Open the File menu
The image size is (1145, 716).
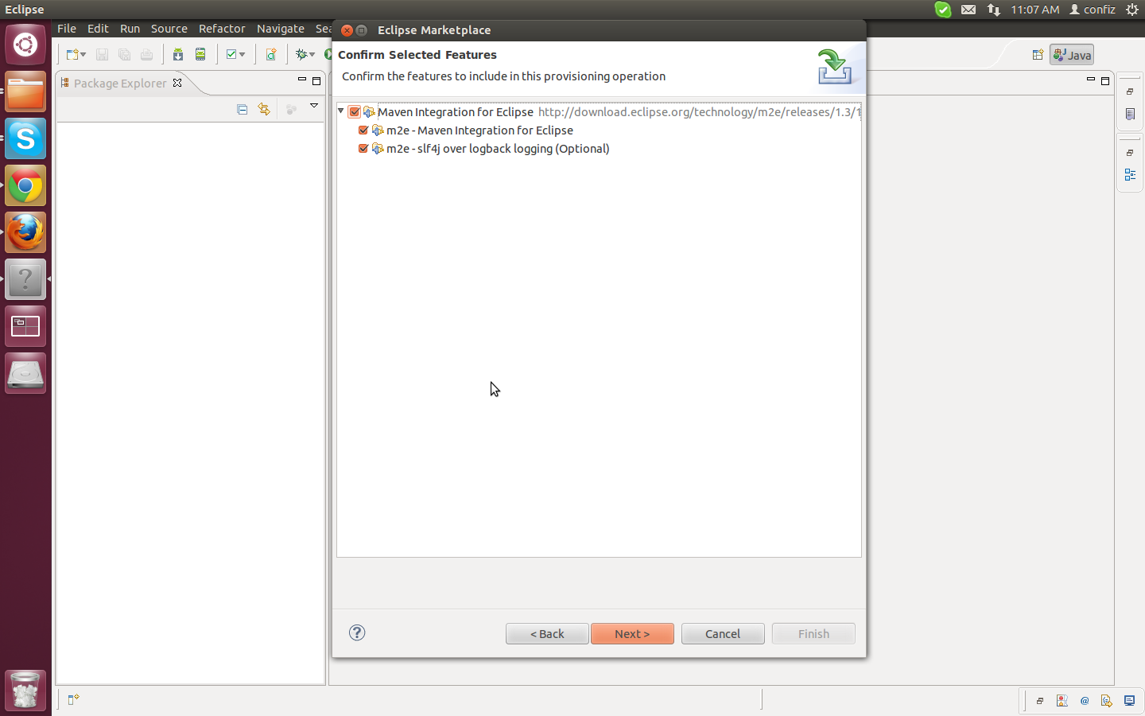pyautogui.click(x=67, y=29)
